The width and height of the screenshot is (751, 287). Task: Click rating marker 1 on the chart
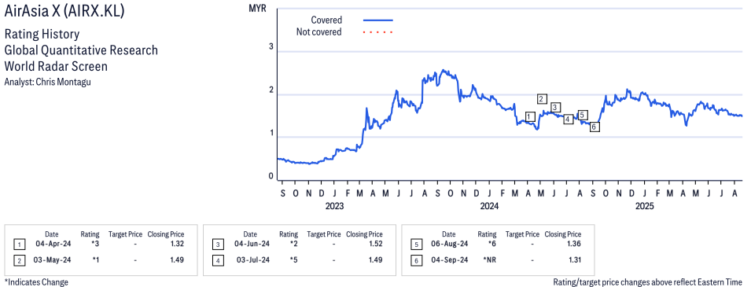(x=529, y=116)
